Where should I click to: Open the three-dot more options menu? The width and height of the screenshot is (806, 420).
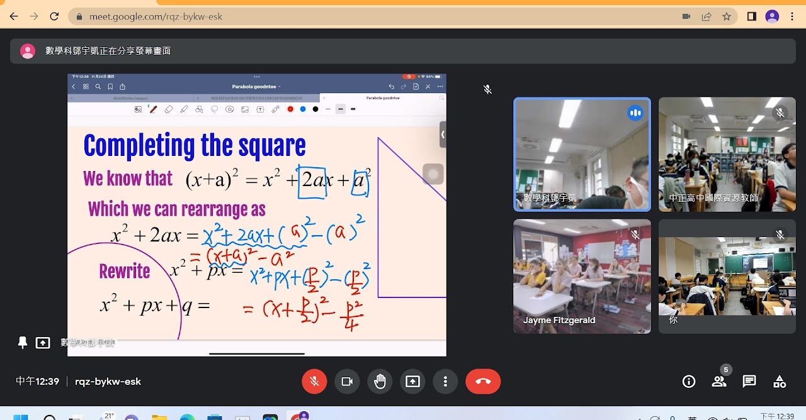445,382
